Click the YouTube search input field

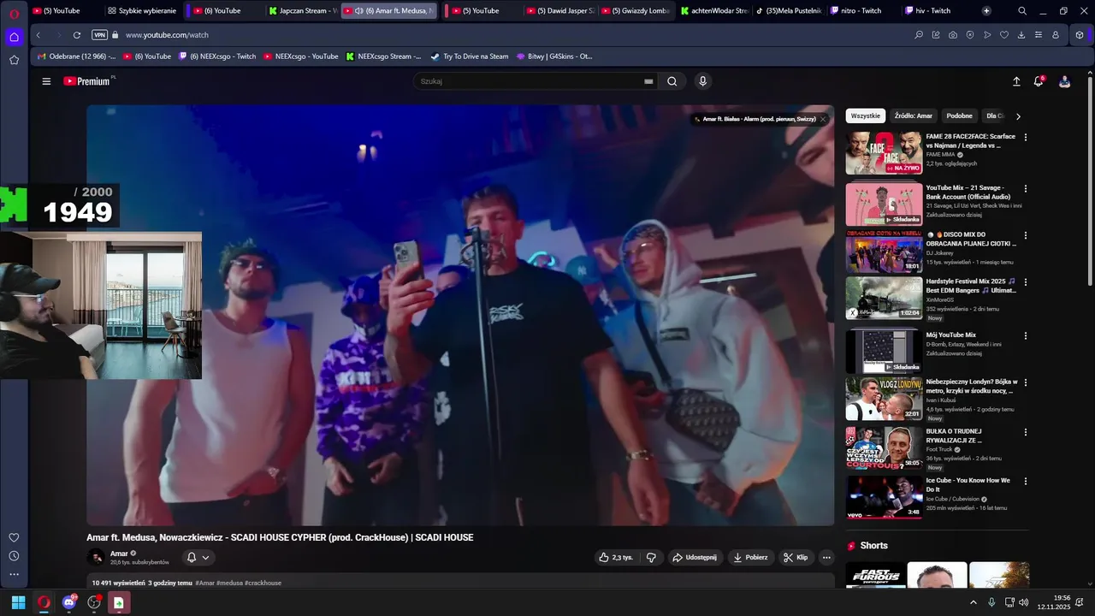point(530,81)
